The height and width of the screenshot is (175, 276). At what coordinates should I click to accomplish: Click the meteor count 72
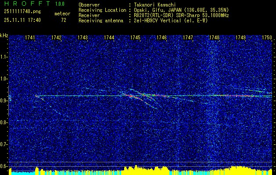64,20
